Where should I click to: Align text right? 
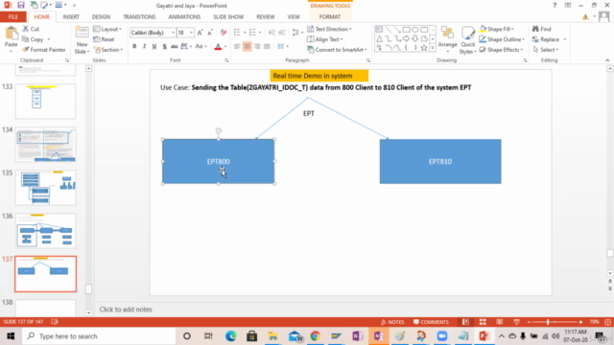point(257,47)
